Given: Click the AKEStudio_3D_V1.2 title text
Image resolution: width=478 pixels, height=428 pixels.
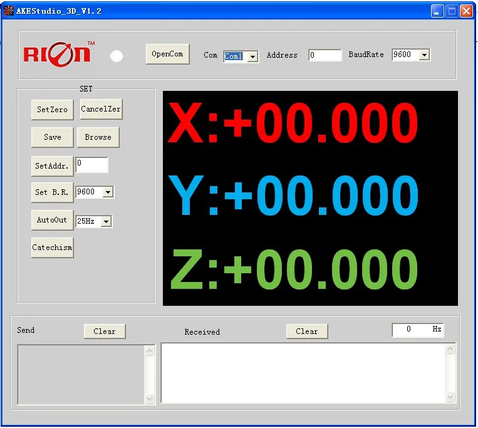Looking at the screenshot, I should point(59,11).
